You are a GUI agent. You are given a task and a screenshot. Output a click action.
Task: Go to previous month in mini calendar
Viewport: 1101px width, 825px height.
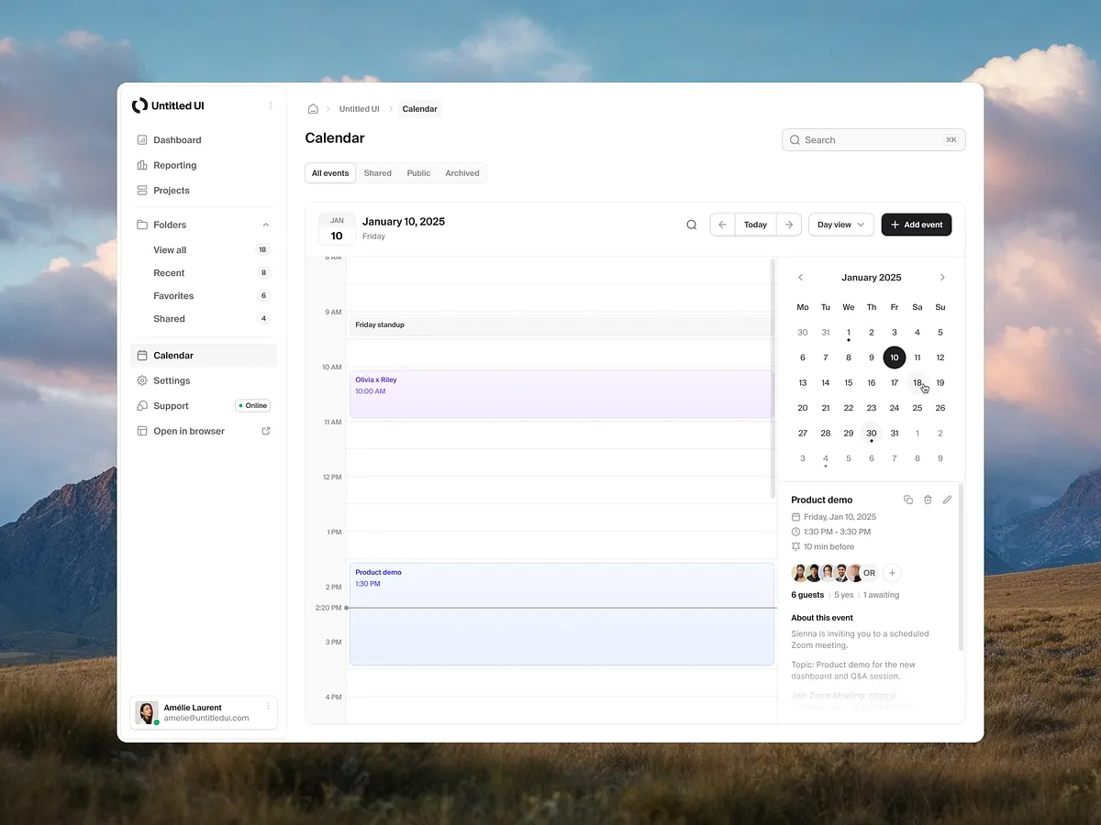tap(800, 278)
